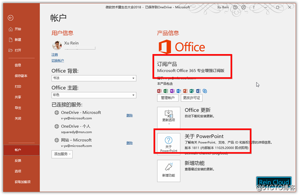
Task: Open the 打印 print page
Action: [18, 86]
